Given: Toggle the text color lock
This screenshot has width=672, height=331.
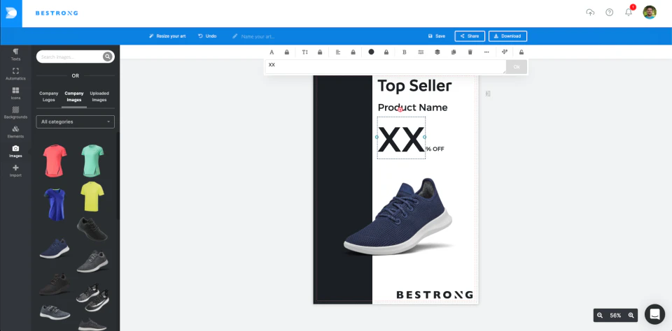Looking at the screenshot, I should 386,52.
